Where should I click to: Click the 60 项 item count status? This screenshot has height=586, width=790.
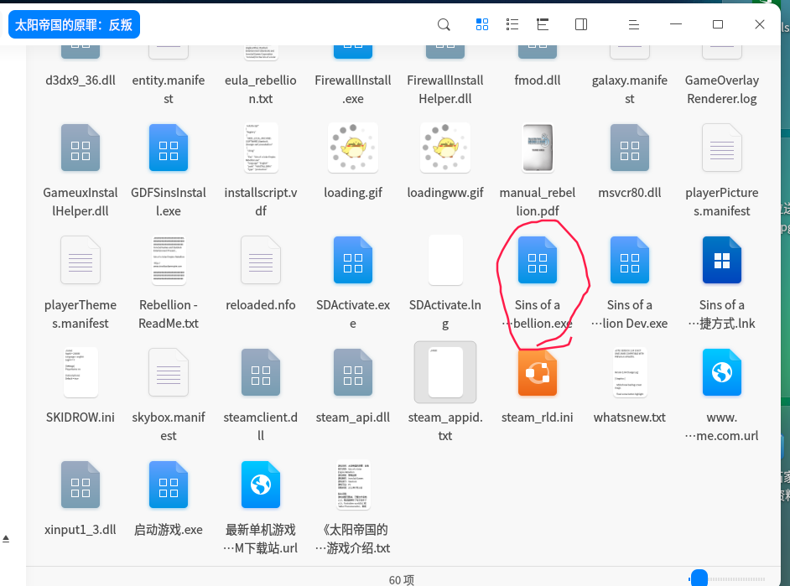pos(402,580)
